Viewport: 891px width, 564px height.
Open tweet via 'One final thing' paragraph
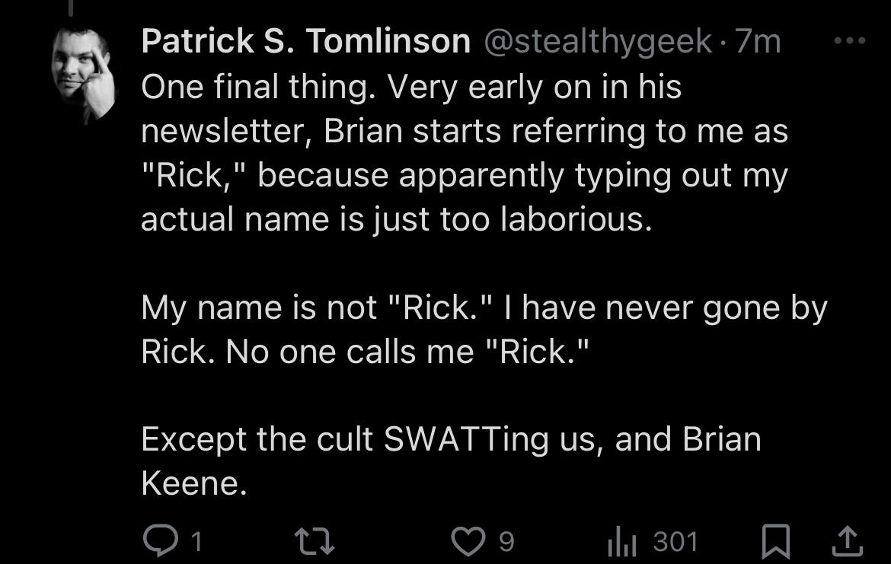[465, 153]
